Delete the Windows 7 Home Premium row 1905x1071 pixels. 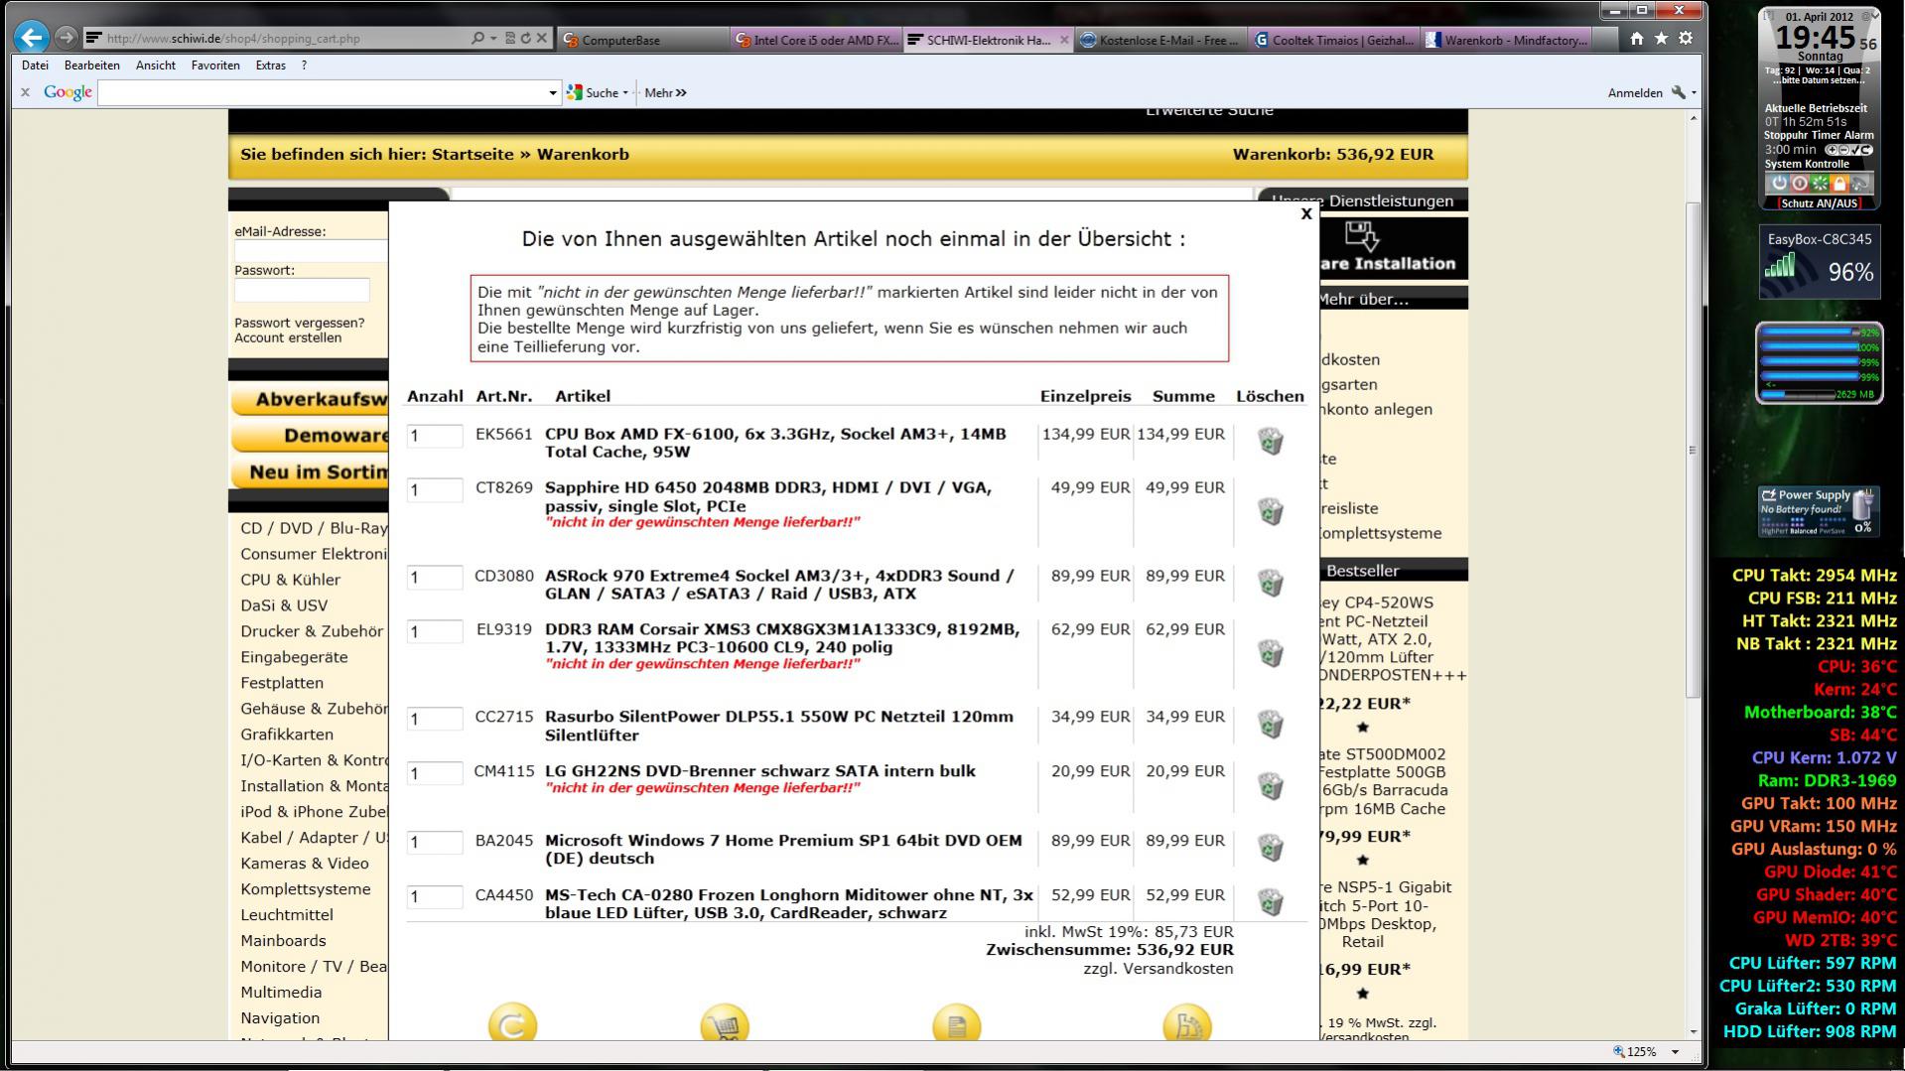pyautogui.click(x=1270, y=848)
